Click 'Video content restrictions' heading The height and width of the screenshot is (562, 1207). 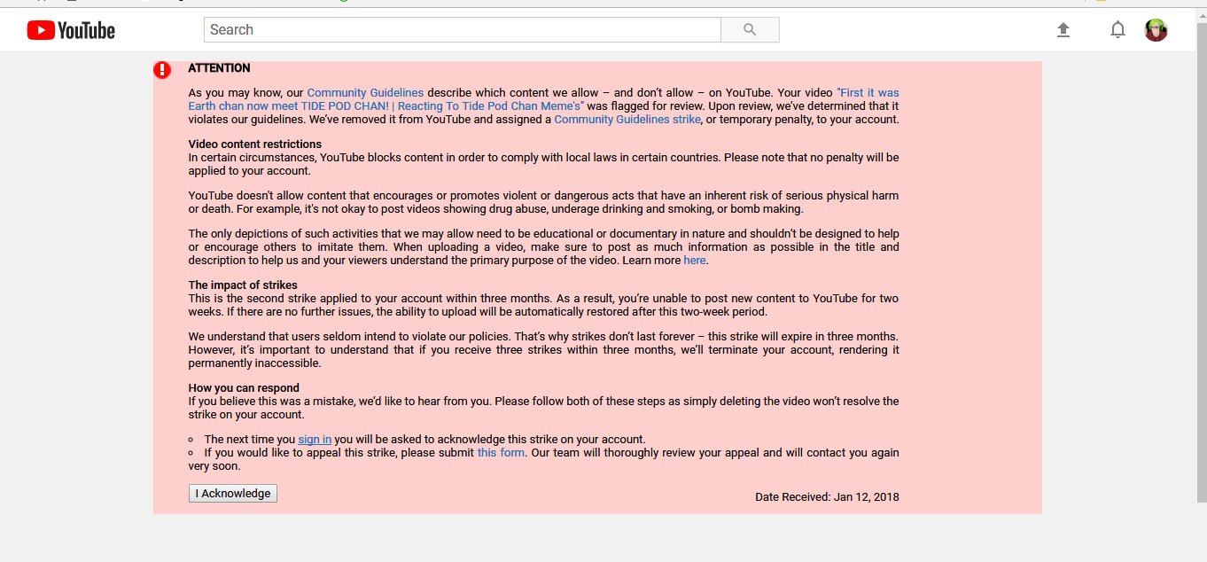tap(255, 144)
